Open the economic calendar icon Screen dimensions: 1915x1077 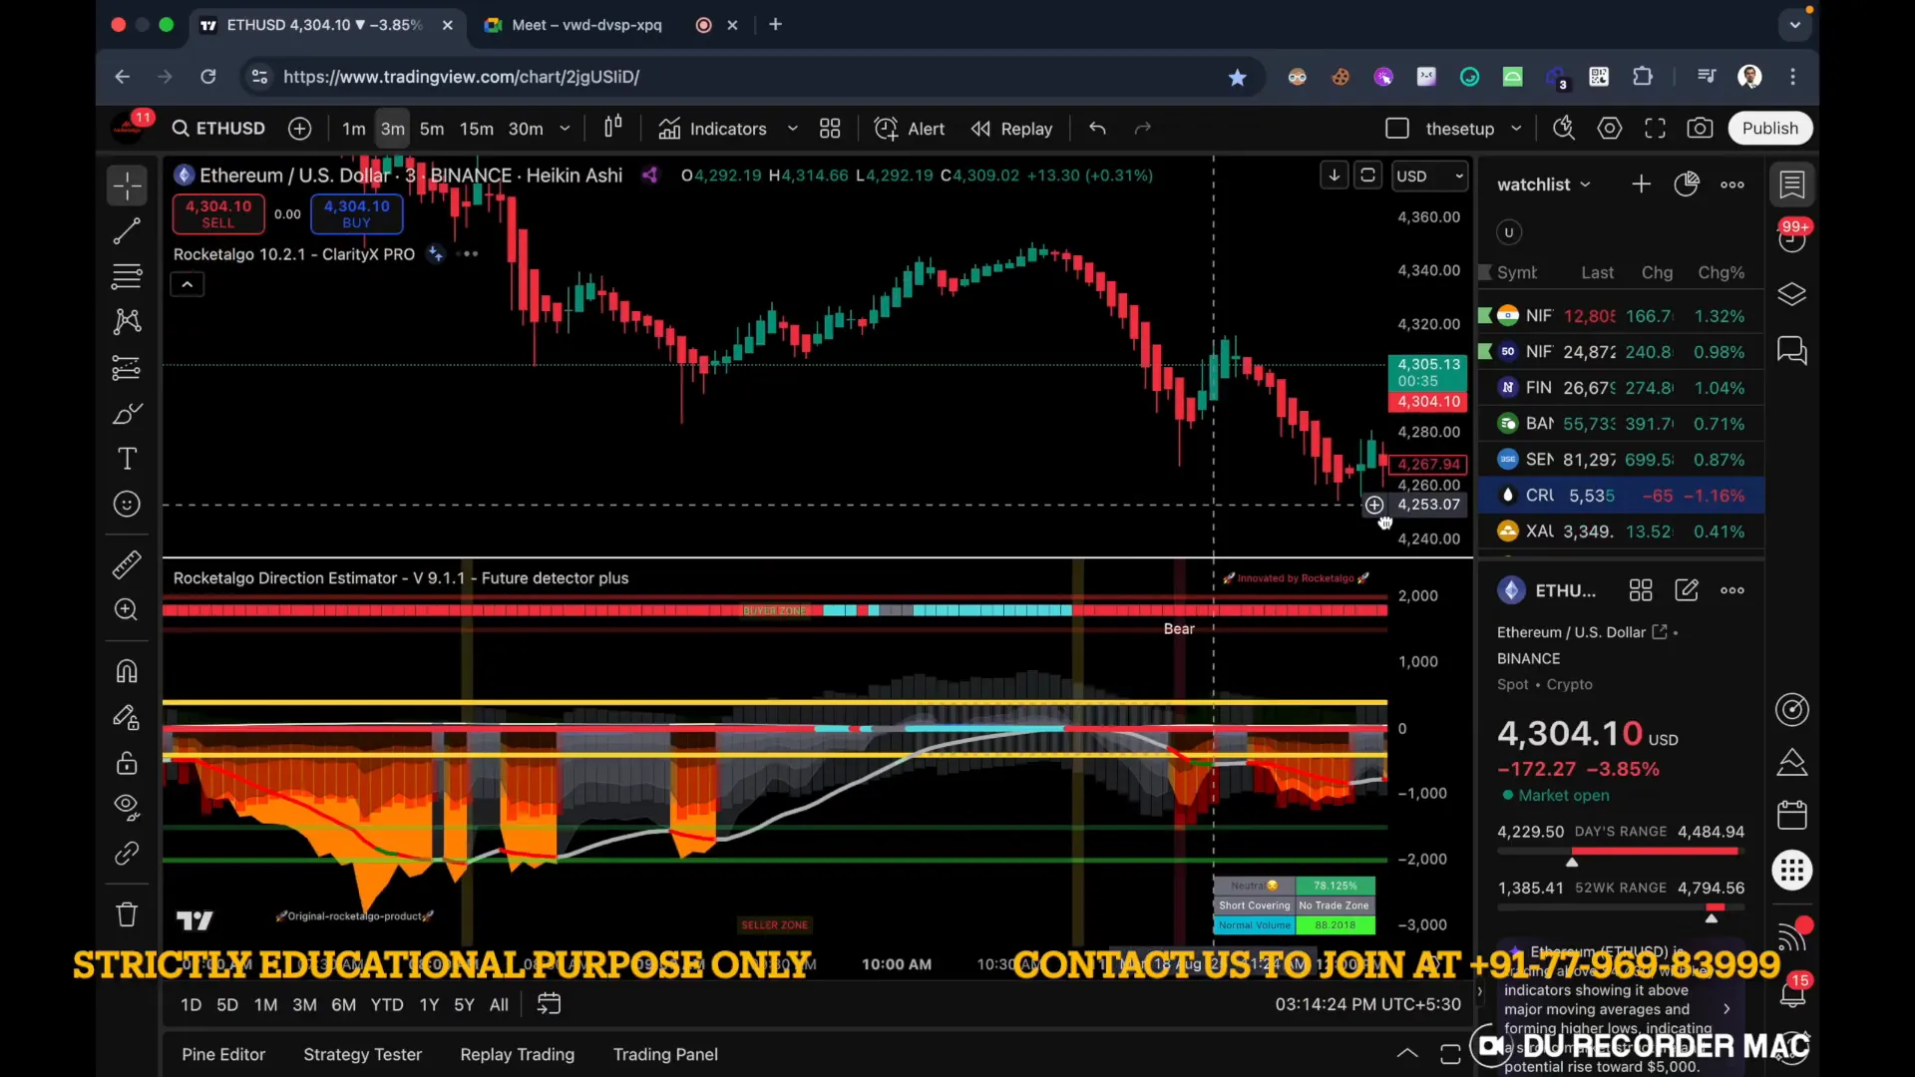(x=1792, y=815)
